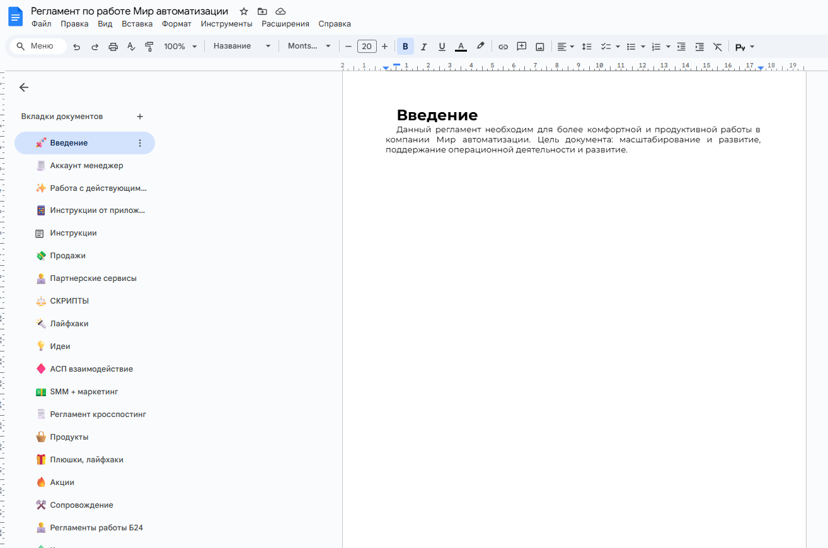Screen dimensions: 828x548
Task: Add a new document tab with plus
Action: pyautogui.click(x=140, y=117)
